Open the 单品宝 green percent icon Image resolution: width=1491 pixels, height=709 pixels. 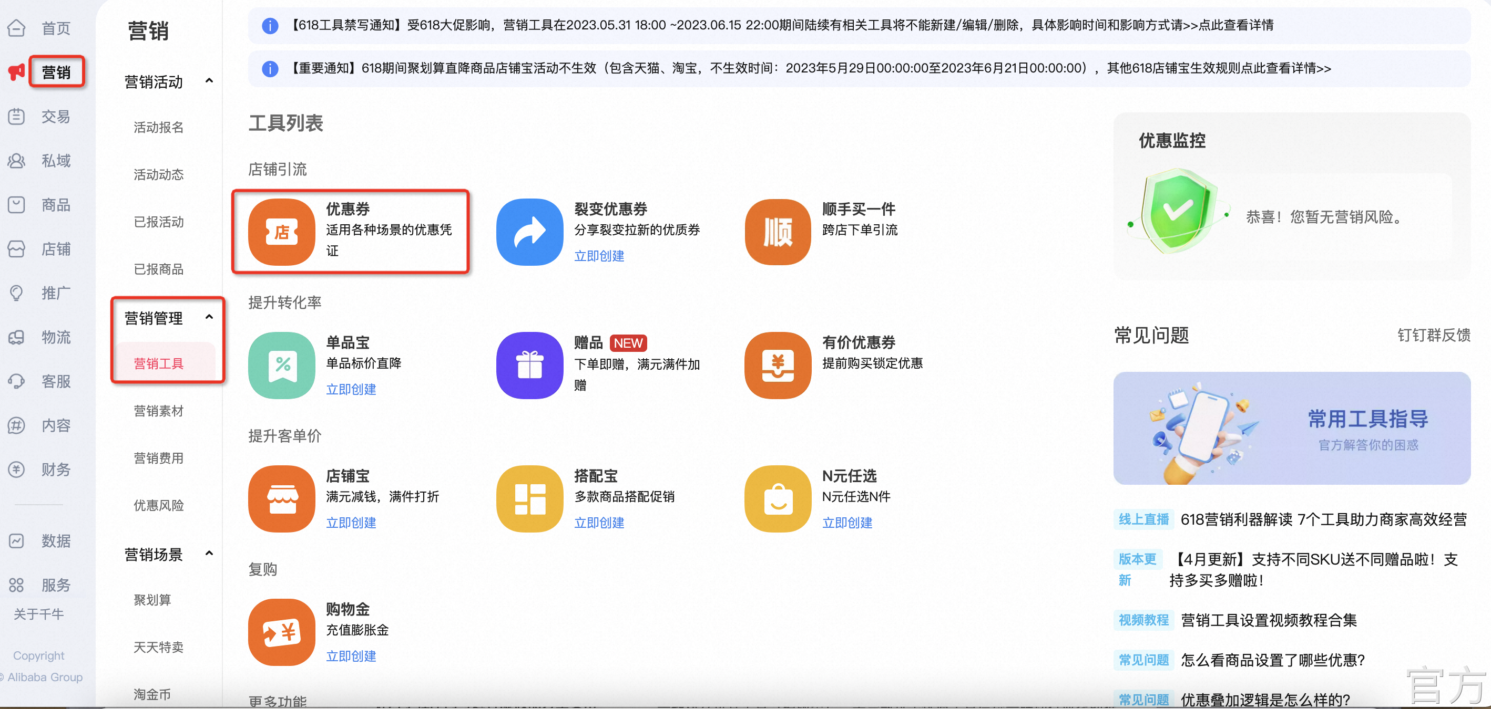pos(282,365)
